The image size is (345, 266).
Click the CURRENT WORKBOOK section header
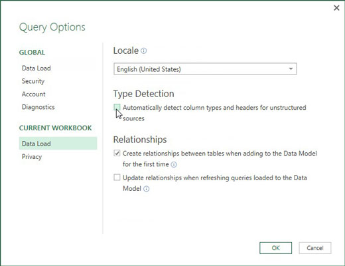click(55, 128)
